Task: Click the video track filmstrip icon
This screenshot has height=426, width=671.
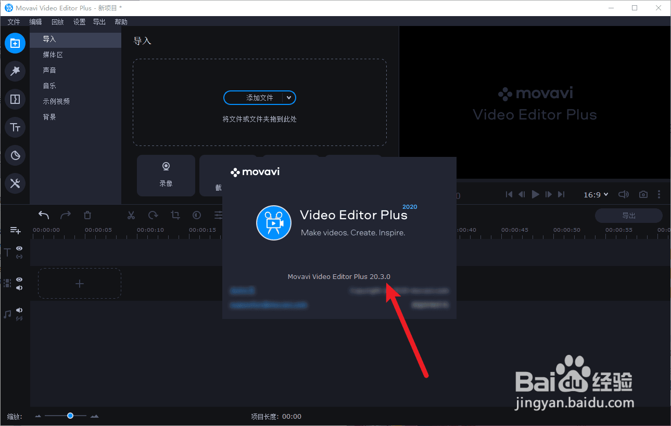Action: pyautogui.click(x=7, y=283)
